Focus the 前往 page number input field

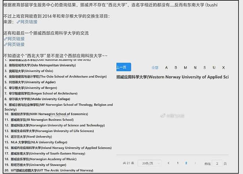[217, 163]
